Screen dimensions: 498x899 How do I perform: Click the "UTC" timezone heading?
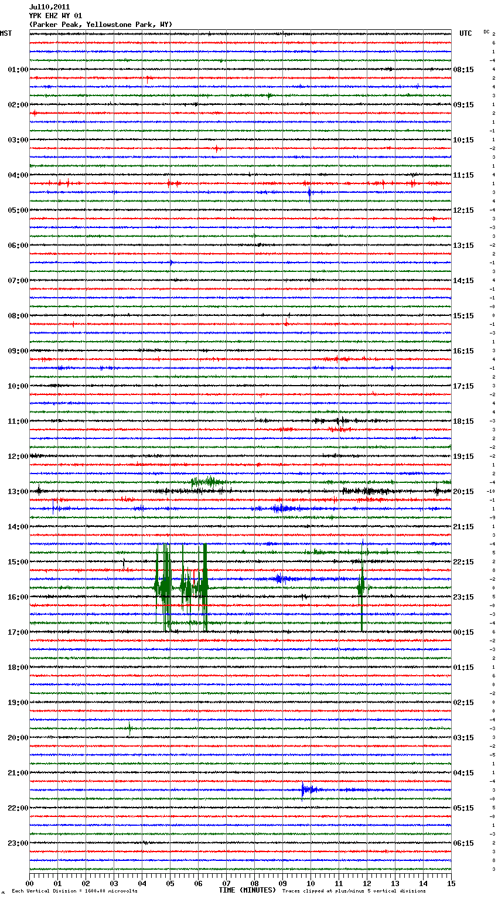click(x=466, y=33)
